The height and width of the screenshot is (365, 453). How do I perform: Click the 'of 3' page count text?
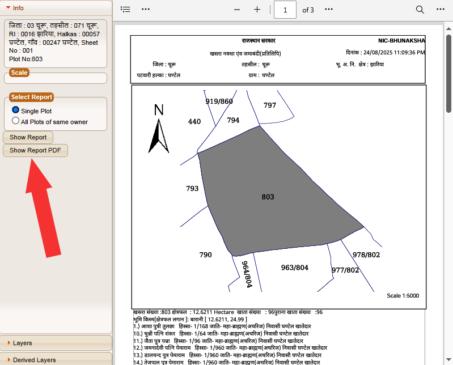[308, 10]
